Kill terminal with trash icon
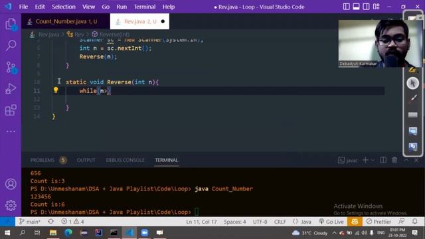The height and width of the screenshot is (239, 425). 394,160
